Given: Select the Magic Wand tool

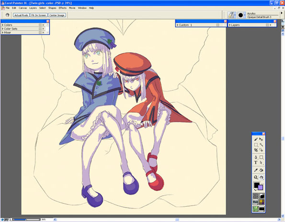Looking at the screenshot, I should (261, 145).
